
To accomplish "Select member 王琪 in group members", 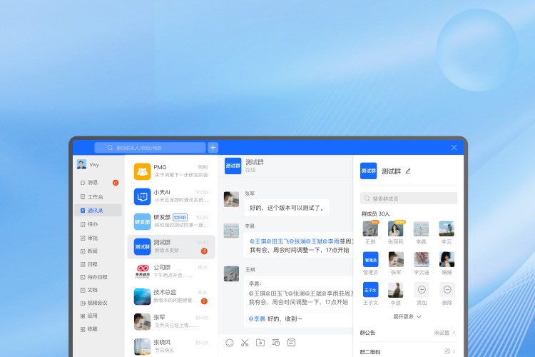I will [x=370, y=233].
